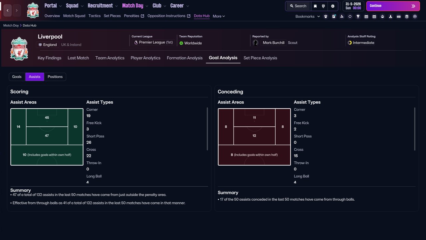Click the Match Day breadcrumb link
This screenshot has height=240, width=426.
[11, 25]
